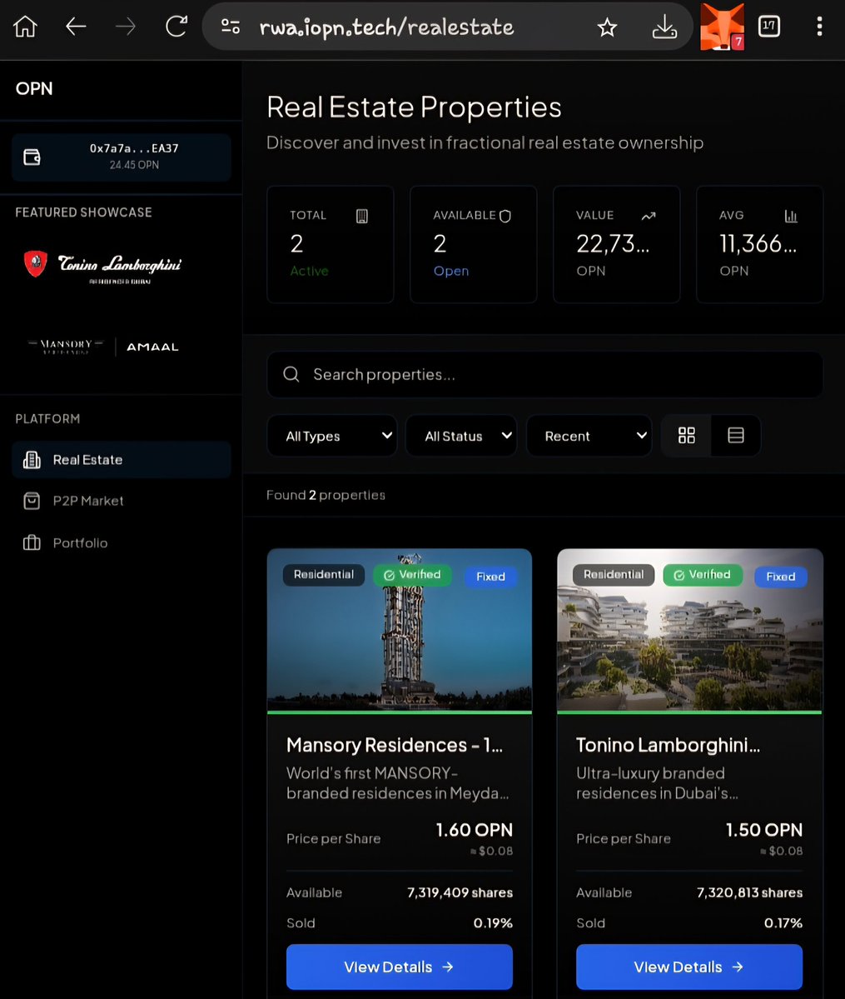The image size is (845, 999).
Task: Switch to list view layout
Action: [x=736, y=435]
